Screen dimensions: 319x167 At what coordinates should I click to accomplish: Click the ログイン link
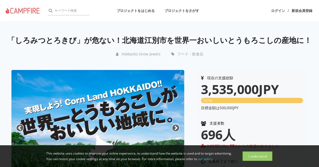(x=278, y=11)
